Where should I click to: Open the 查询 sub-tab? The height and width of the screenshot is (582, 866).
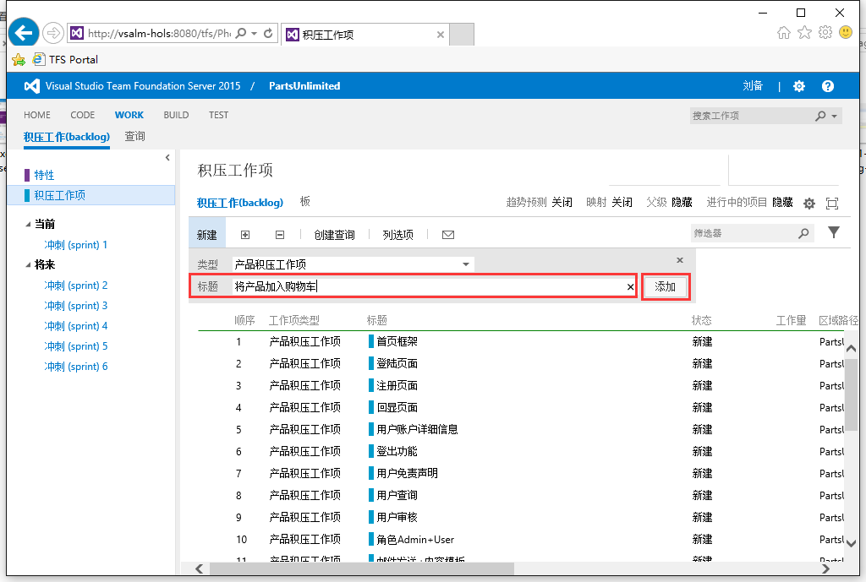pyautogui.click(x=134, y=136)
